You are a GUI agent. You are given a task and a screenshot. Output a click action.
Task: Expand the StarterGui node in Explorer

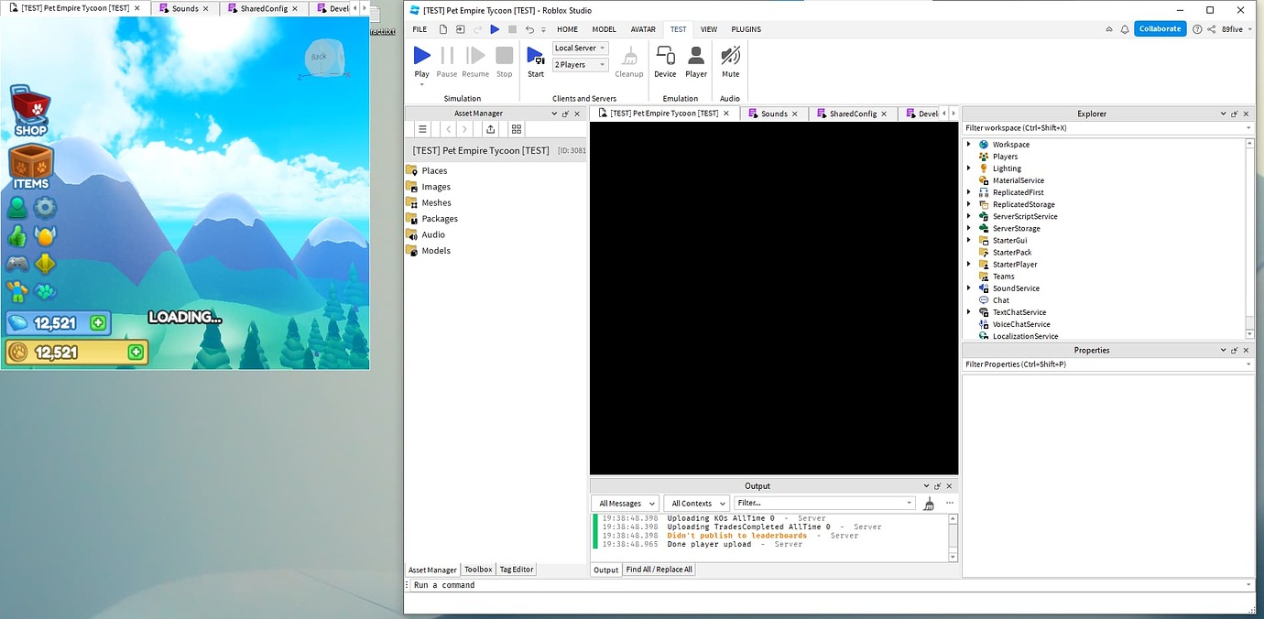coord(969,240)
